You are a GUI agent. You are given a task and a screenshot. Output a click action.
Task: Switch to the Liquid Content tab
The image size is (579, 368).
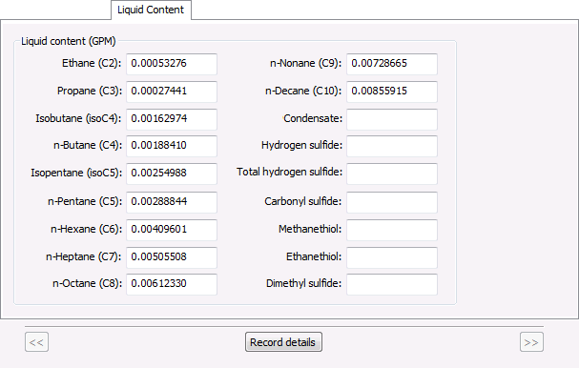(151, 10)
